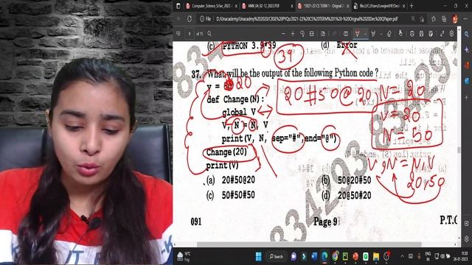Select the add text tool

click(x=346, y=34)
